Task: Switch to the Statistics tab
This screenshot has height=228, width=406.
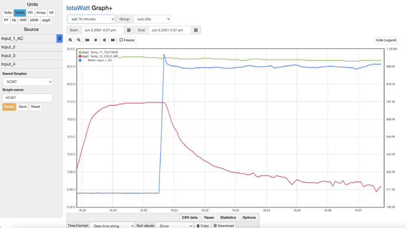Action: pos(228,217)
